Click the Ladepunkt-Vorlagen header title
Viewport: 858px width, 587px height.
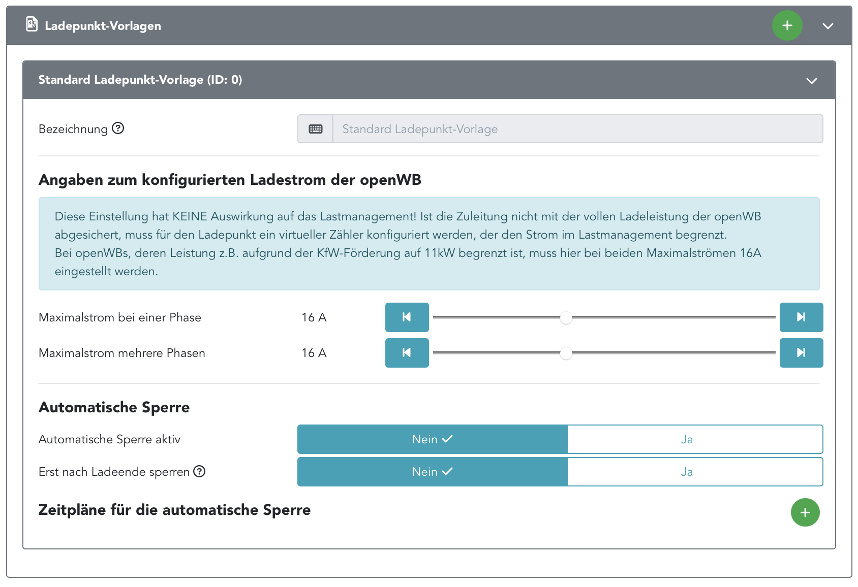103,26
